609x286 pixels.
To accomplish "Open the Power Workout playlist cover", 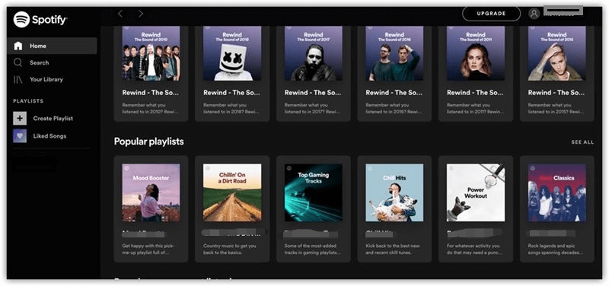I will pos(476,192).
